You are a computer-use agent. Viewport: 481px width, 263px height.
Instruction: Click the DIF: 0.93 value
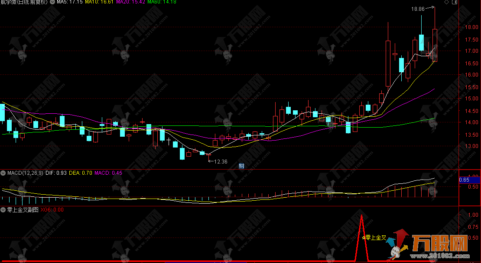pos(56,173)
